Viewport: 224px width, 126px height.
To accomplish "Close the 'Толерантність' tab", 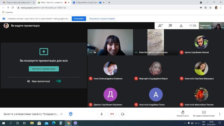I will click(x=104, y=3).
